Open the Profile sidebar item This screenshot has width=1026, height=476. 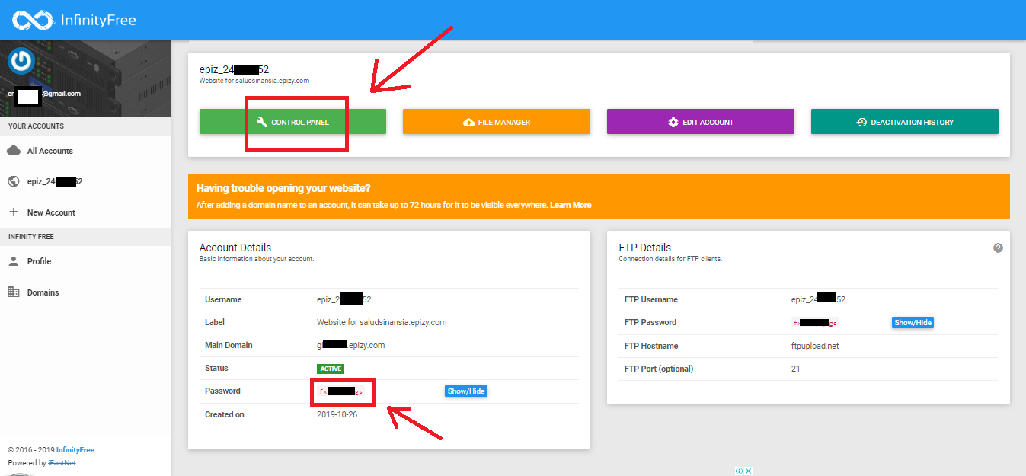[39, 261]
